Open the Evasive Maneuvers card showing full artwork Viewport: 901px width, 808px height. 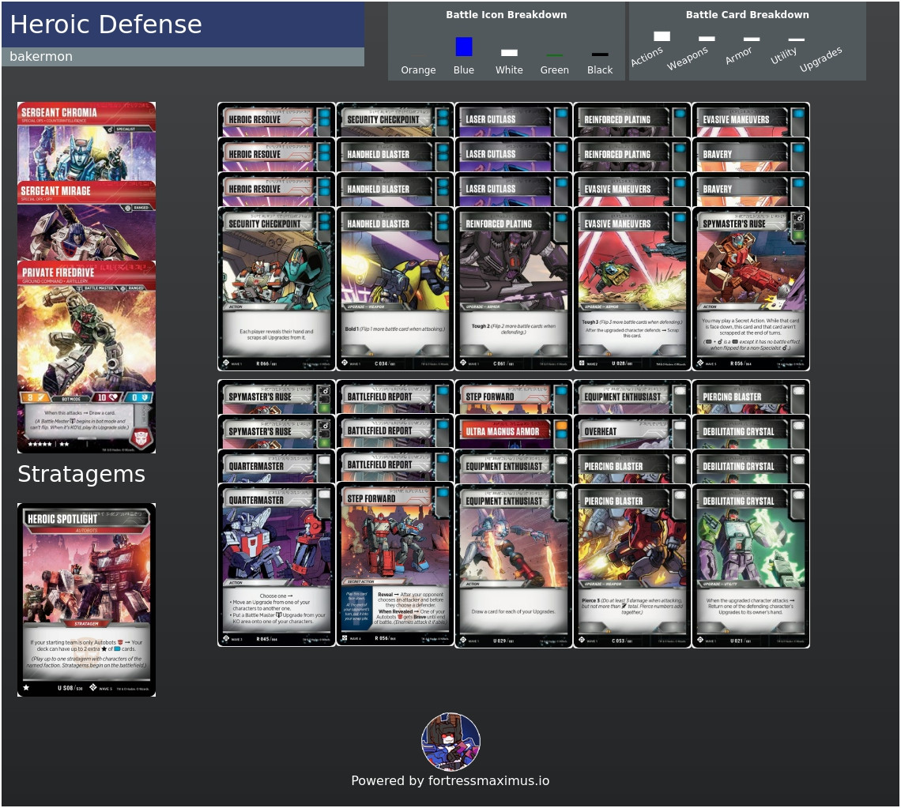(x=631, y=289)
